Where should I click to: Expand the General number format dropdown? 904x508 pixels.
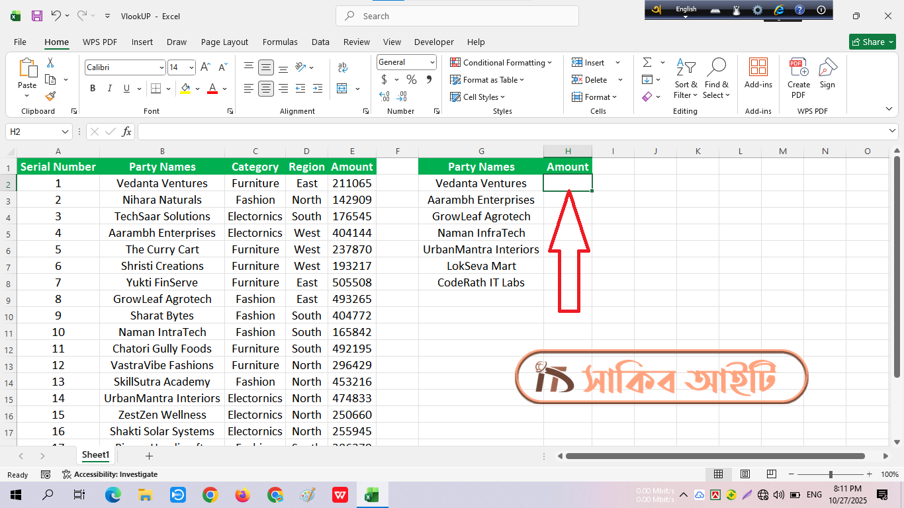432,62
